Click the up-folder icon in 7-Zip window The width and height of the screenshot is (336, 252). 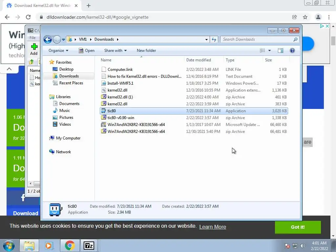pyautogui.click(x=31, y=62)
